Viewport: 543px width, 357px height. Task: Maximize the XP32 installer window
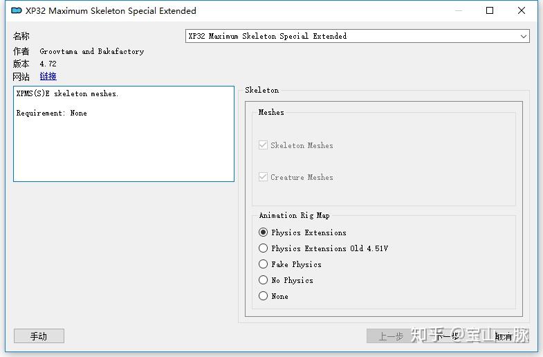pyautogui.click(x=490, y=11)
